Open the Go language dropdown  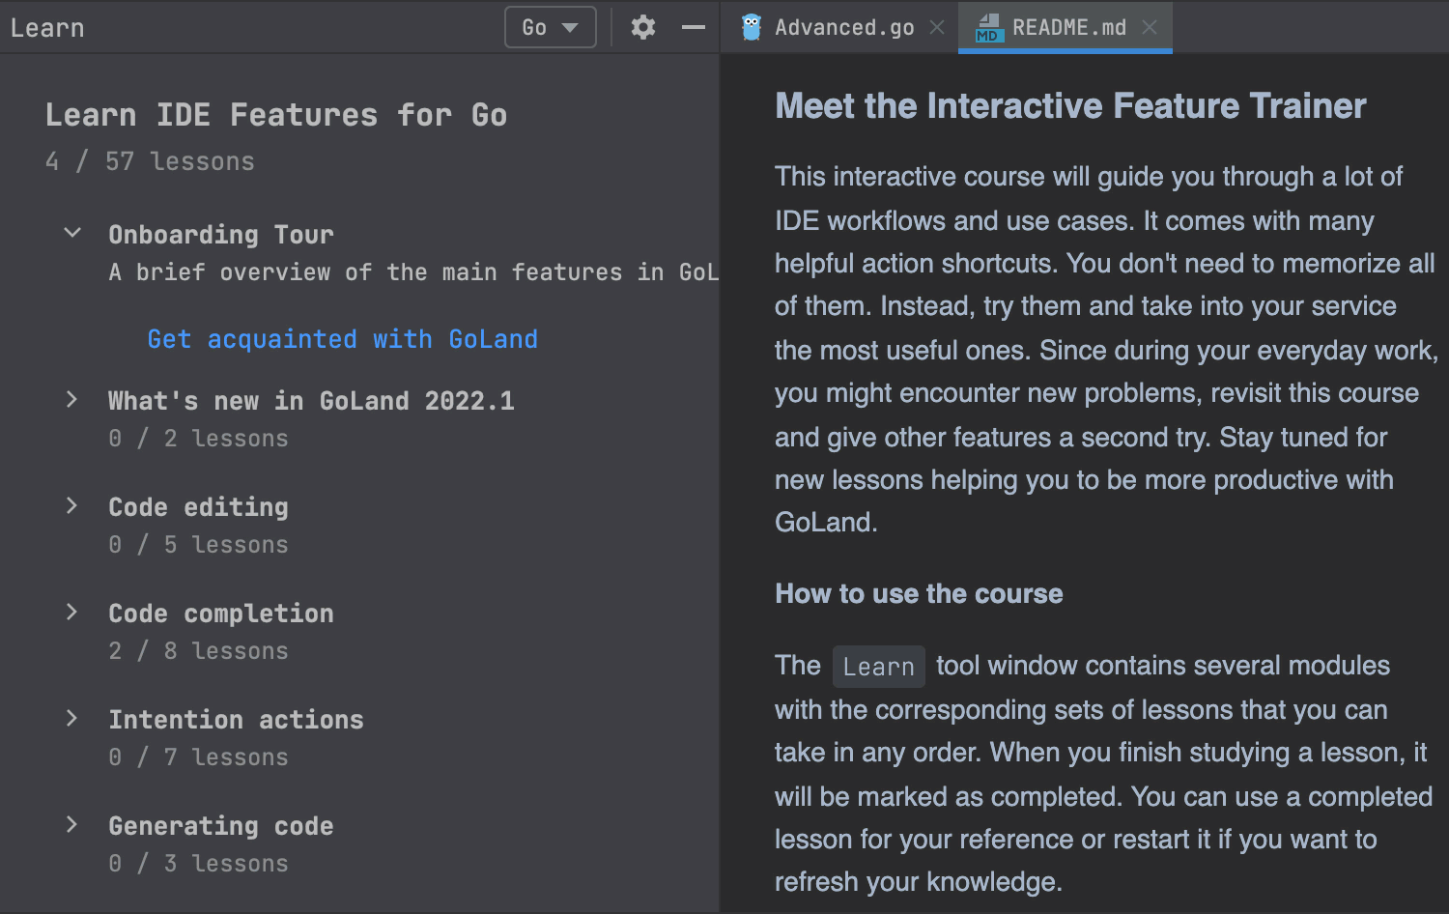[550, 27]
